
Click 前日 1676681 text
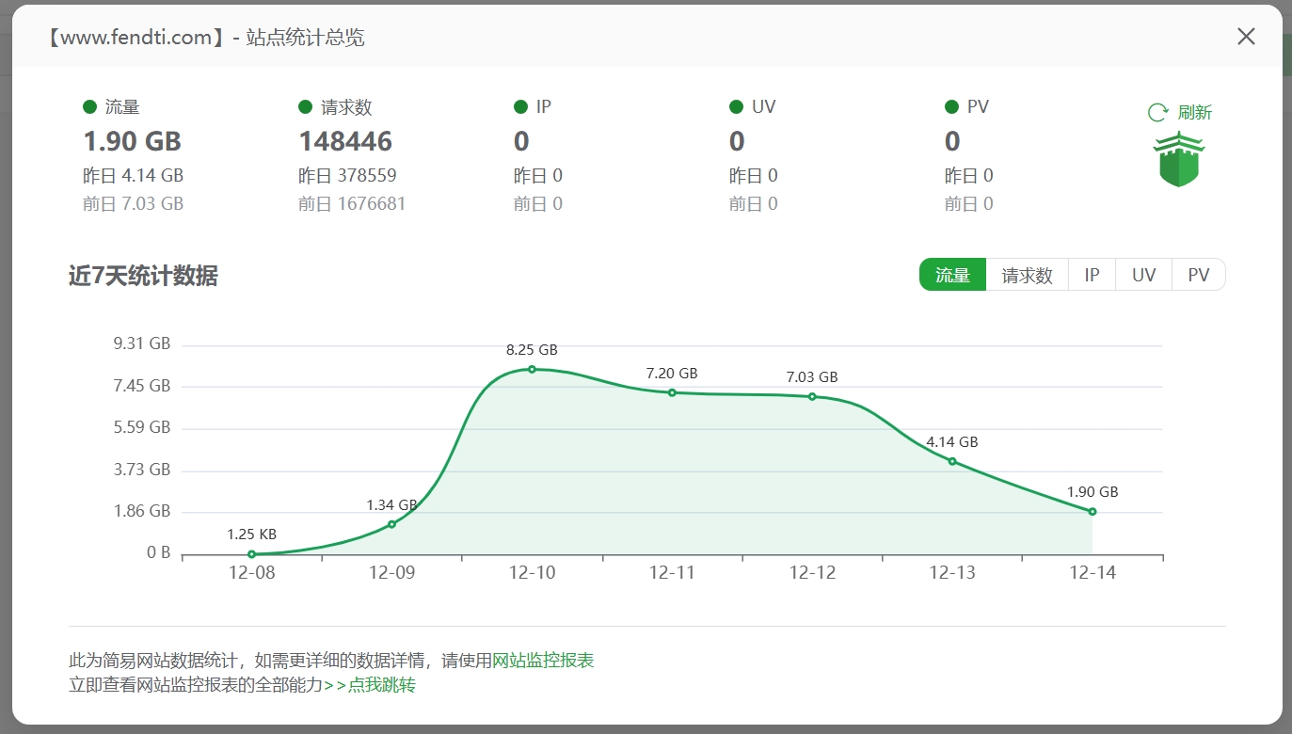(352, 204)
